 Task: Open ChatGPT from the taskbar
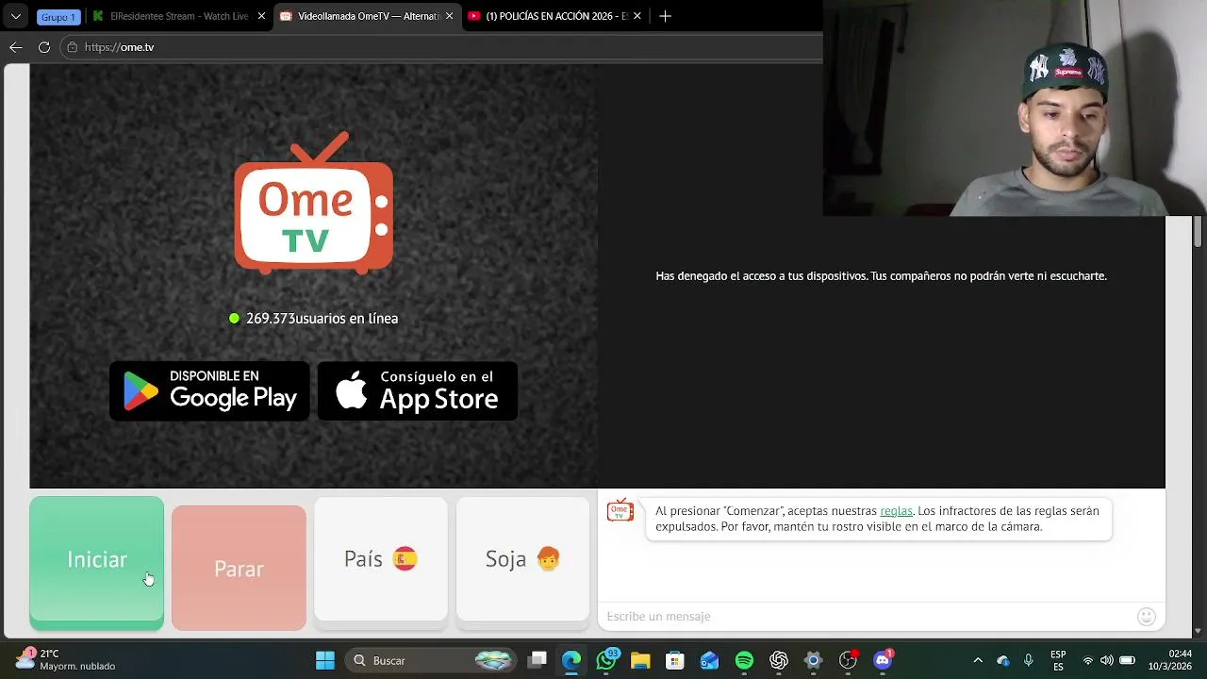click(779, 660)
